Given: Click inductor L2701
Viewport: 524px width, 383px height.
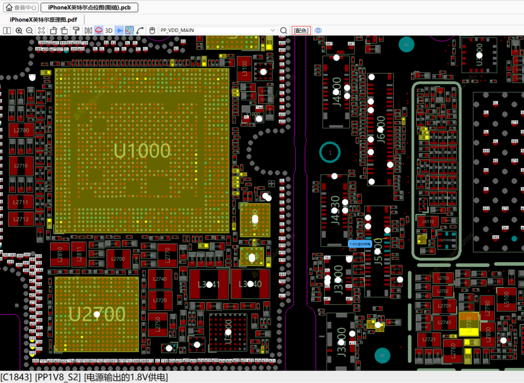Looking at the screenshot, I should 444,306.
